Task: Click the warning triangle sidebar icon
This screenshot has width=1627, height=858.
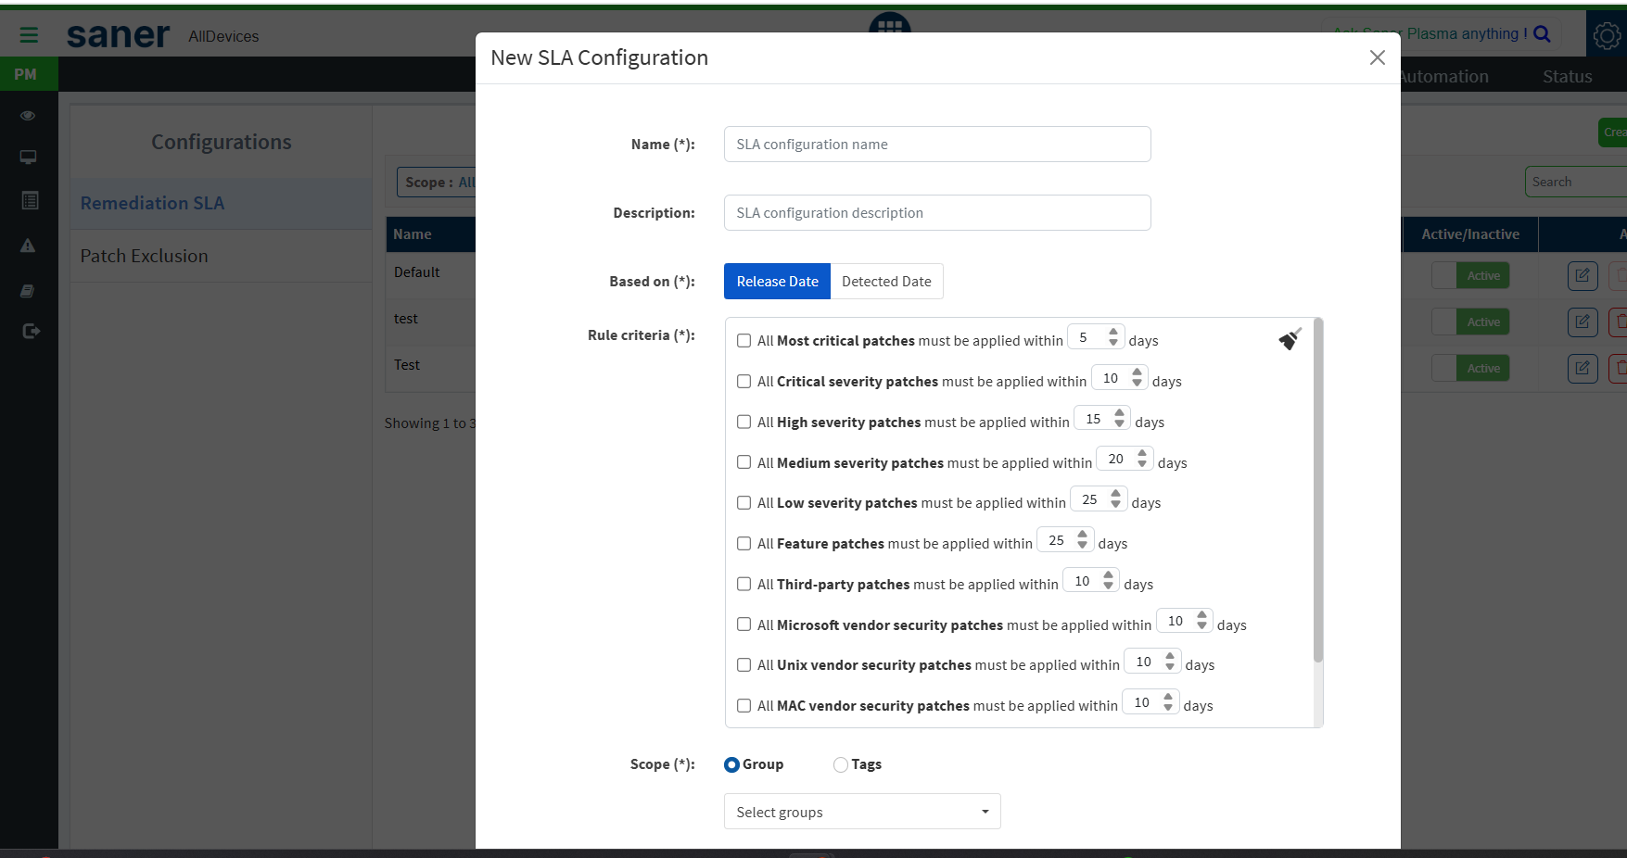Action: click(x=28, y=246)
